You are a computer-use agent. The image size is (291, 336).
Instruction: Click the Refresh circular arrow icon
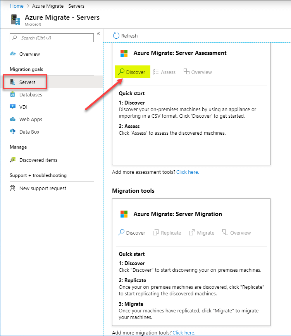pos(116,36)
